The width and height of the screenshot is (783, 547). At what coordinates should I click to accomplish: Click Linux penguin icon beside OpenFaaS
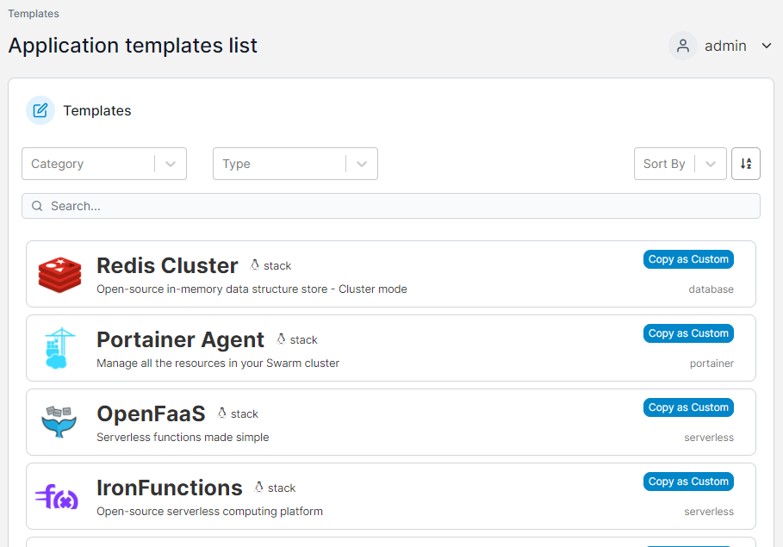[221, 413]
